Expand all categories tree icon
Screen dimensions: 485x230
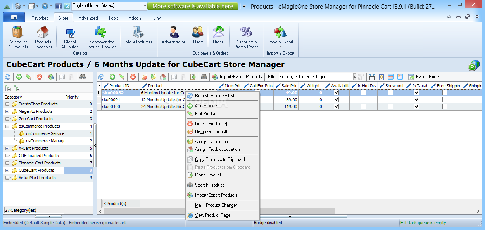[x=8, y=88]
